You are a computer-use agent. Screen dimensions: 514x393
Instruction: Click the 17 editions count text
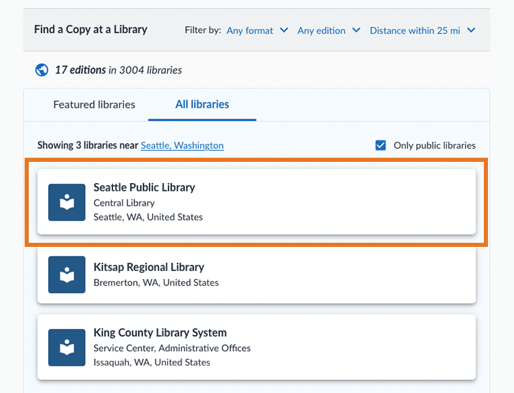pyautogui.click(x=80, y=70)
